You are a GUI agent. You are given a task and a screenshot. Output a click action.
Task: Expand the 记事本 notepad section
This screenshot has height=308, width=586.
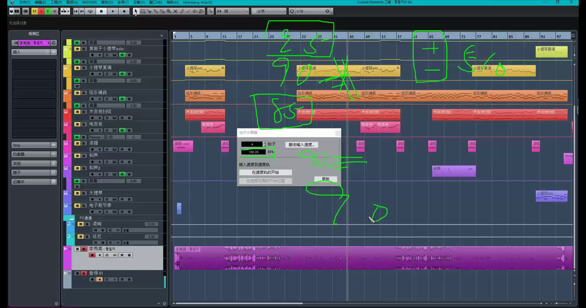click(x=34, y=182)
